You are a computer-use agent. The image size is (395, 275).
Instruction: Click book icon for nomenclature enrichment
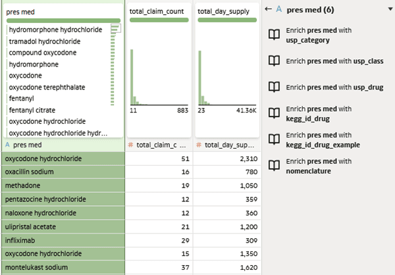(274, 165)
